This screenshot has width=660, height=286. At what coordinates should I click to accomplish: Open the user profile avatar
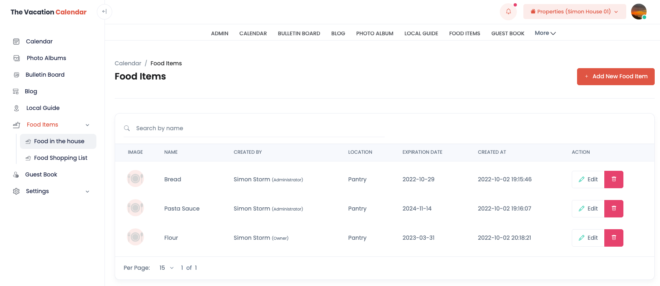(x=638, y=12)
